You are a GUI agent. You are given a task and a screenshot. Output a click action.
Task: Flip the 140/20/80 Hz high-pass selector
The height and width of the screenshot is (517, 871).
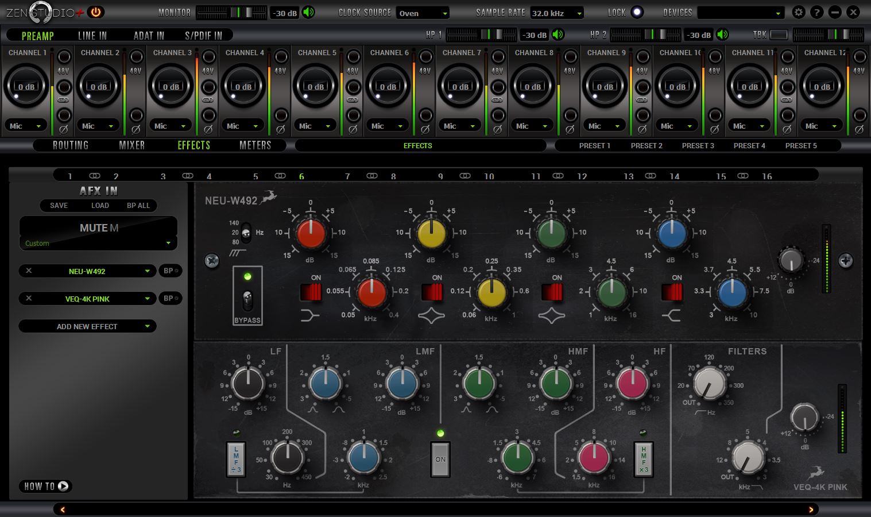coord(246,232)
